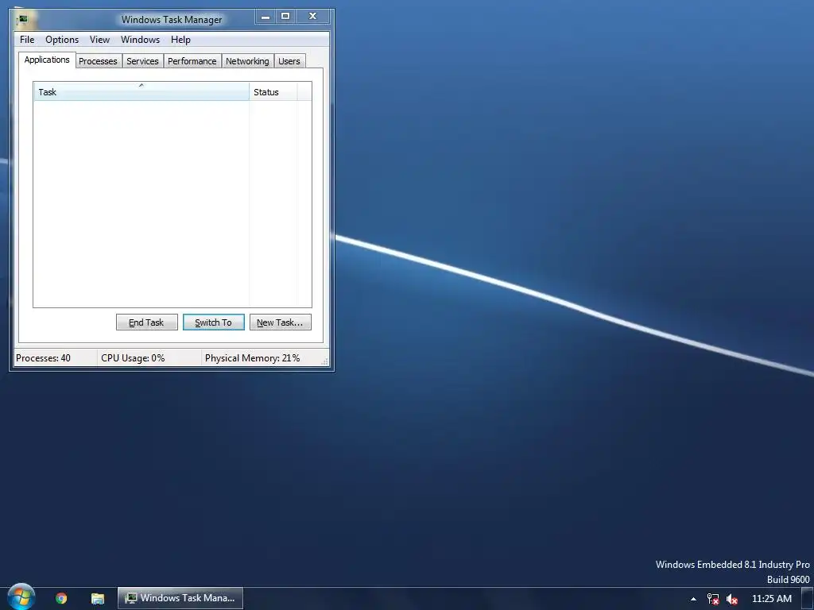Maximize the Task Manager window
Image resolution: width=814 pixels, height=610 pixels.
point(285,17)
